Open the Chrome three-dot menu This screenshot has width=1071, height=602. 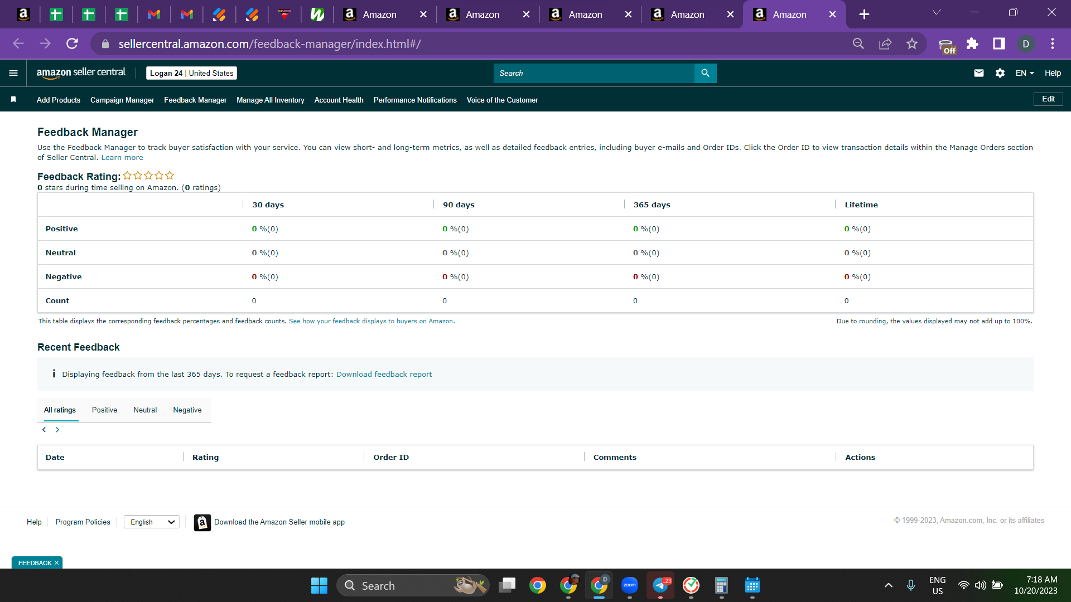point(1053,43)
